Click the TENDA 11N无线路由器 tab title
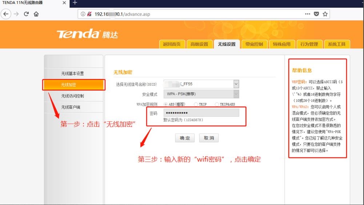The image size is (364, 205). (23, 3)
